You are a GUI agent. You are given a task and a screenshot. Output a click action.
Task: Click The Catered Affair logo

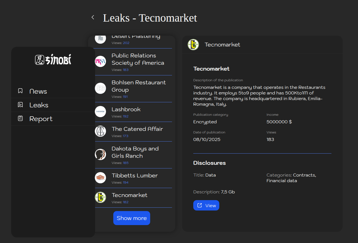[x=100, y=131]
